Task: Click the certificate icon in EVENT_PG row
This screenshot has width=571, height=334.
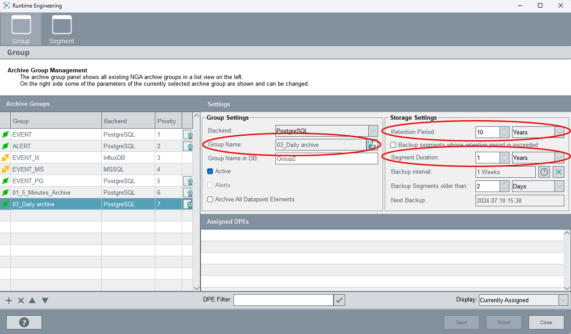Action: tap(188, 181)
